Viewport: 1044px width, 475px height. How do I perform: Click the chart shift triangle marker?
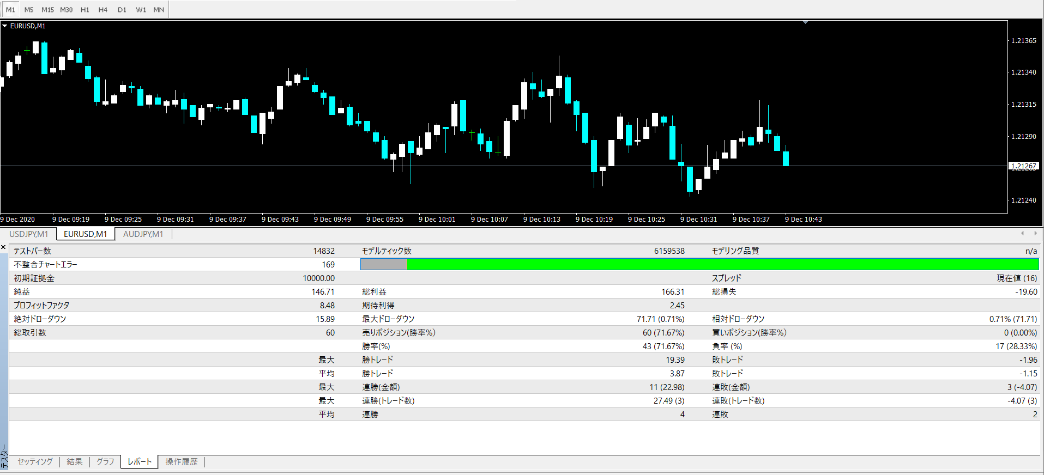point(805,22)
